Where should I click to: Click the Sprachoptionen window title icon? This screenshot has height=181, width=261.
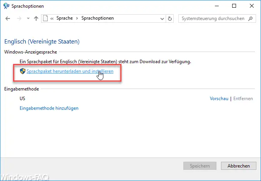click(x=6, y=6)
